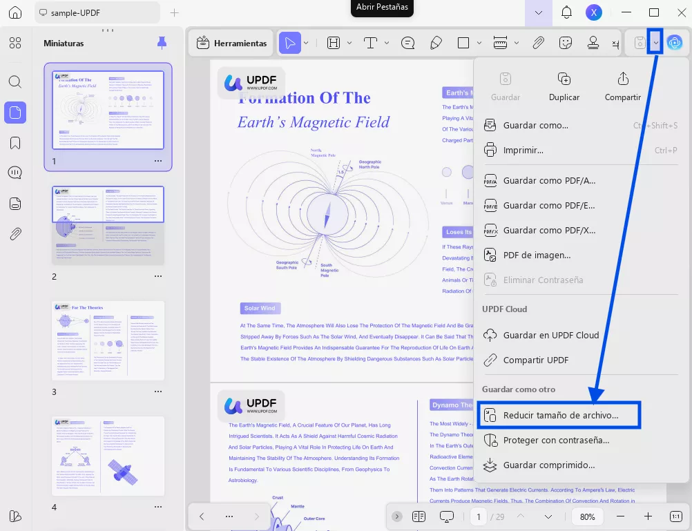This screenshot has width=692, height=531.
Task: Choose Imprimir... menu entry
Action: click(x=580, y=150)
